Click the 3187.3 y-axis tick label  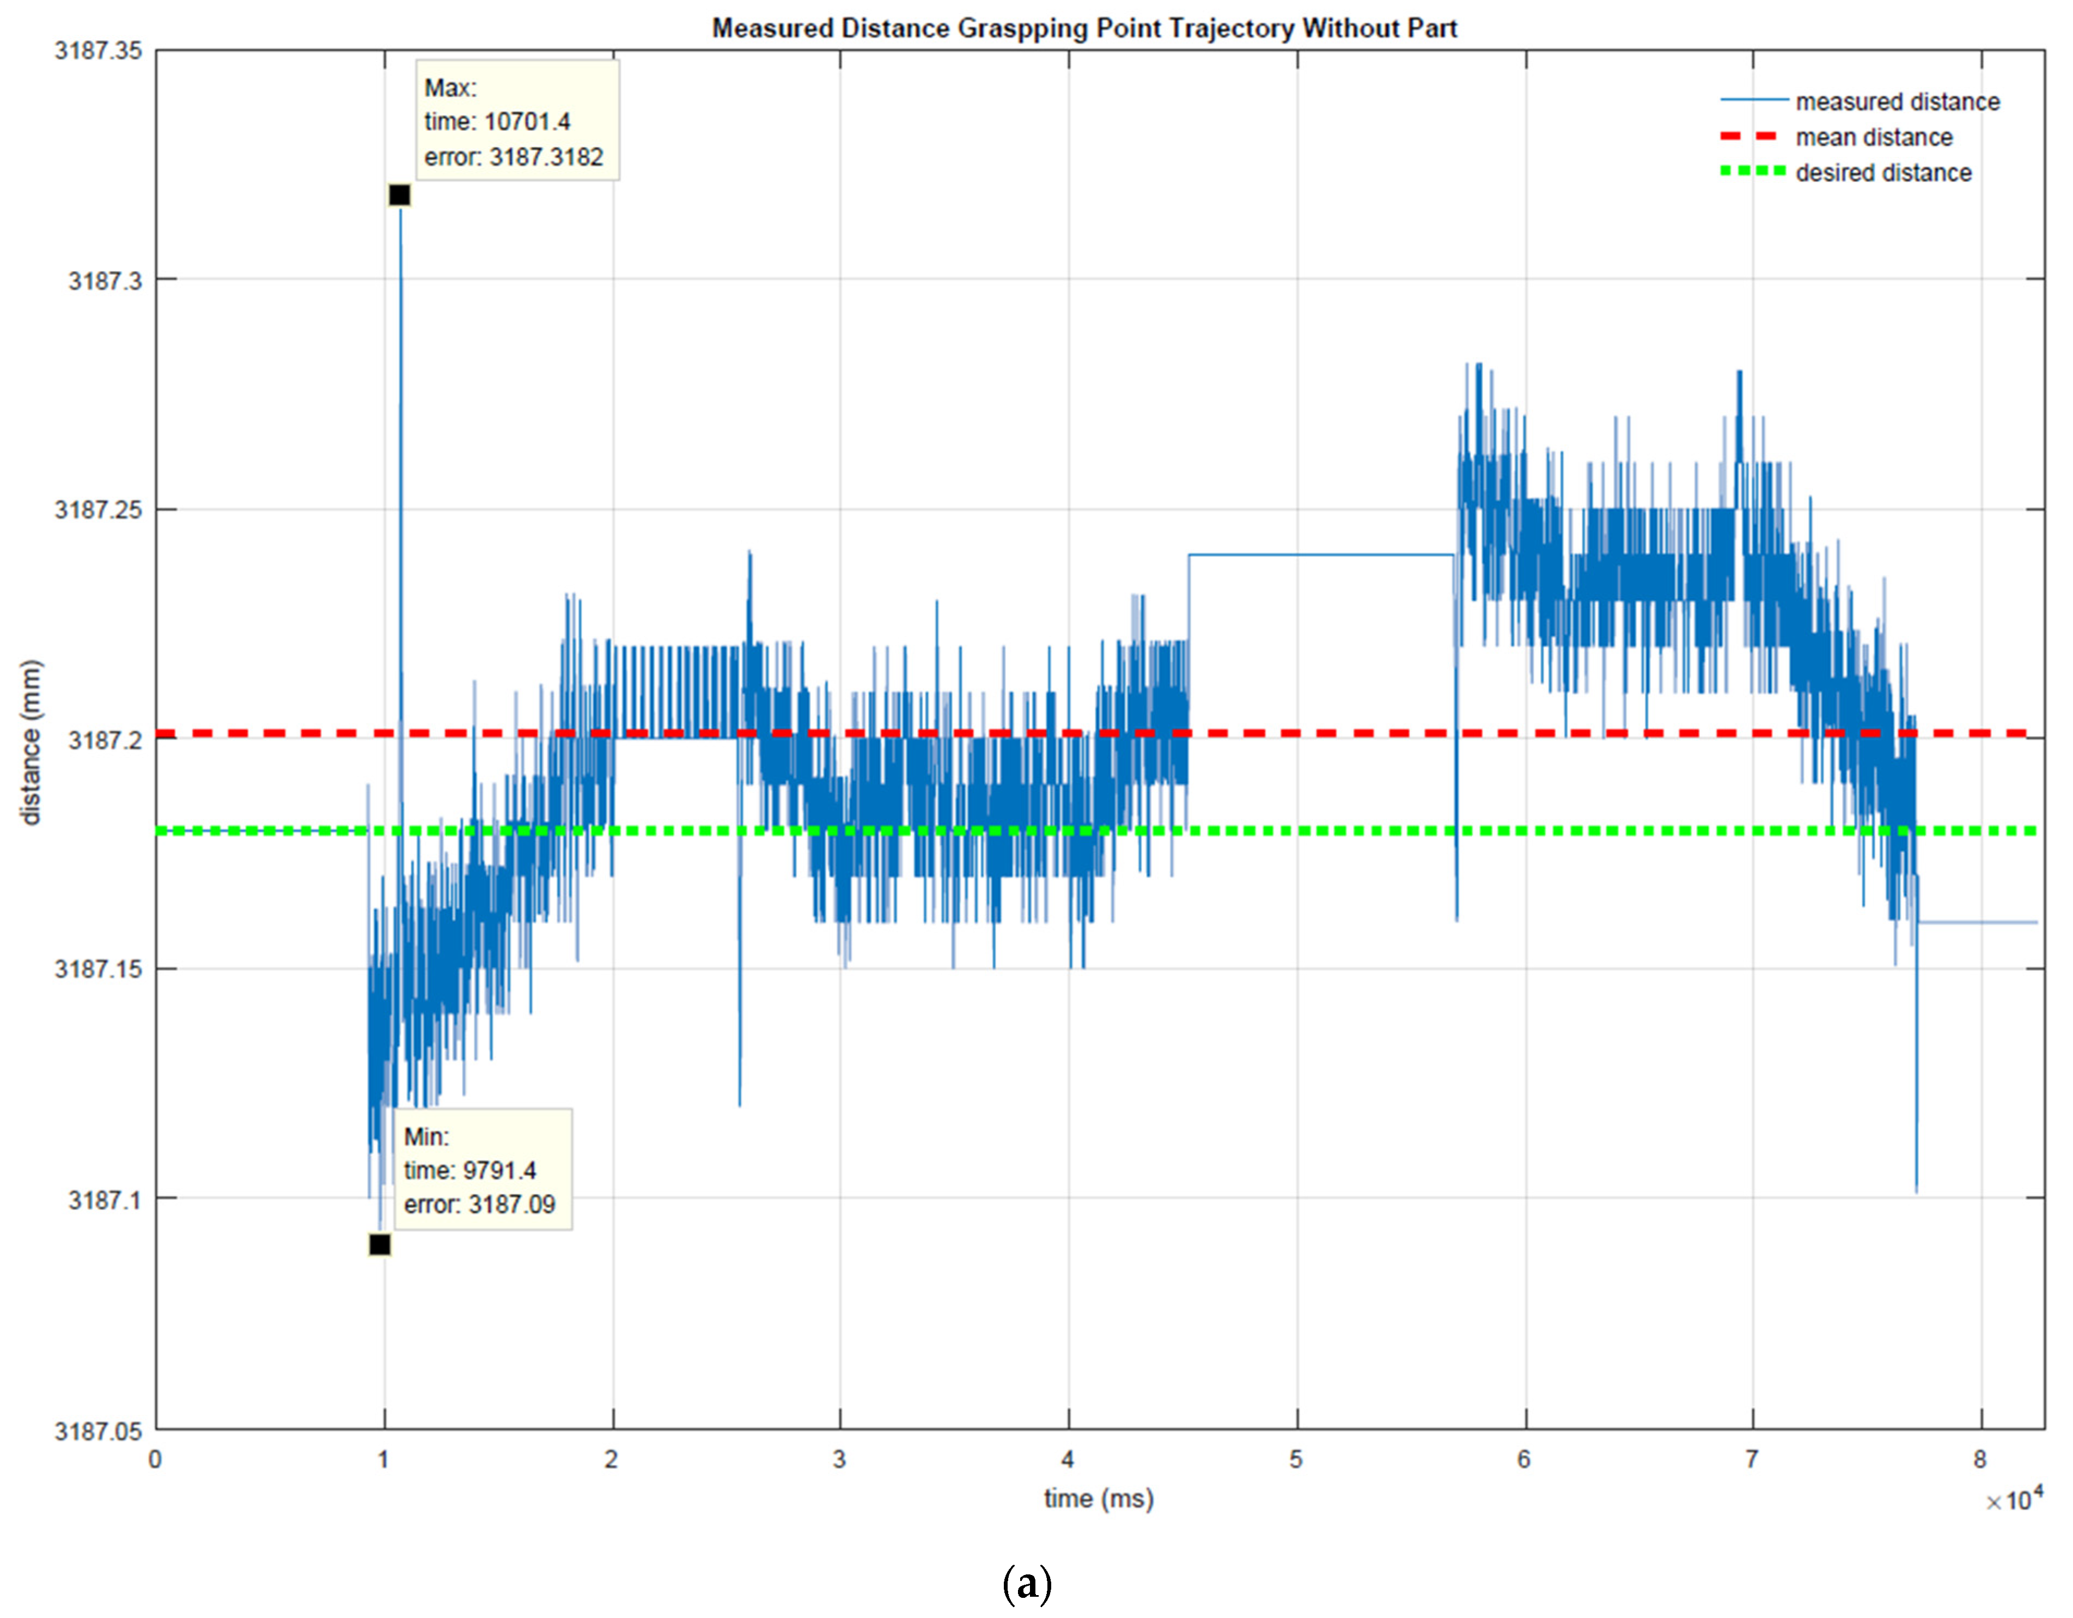pos(105,280)
